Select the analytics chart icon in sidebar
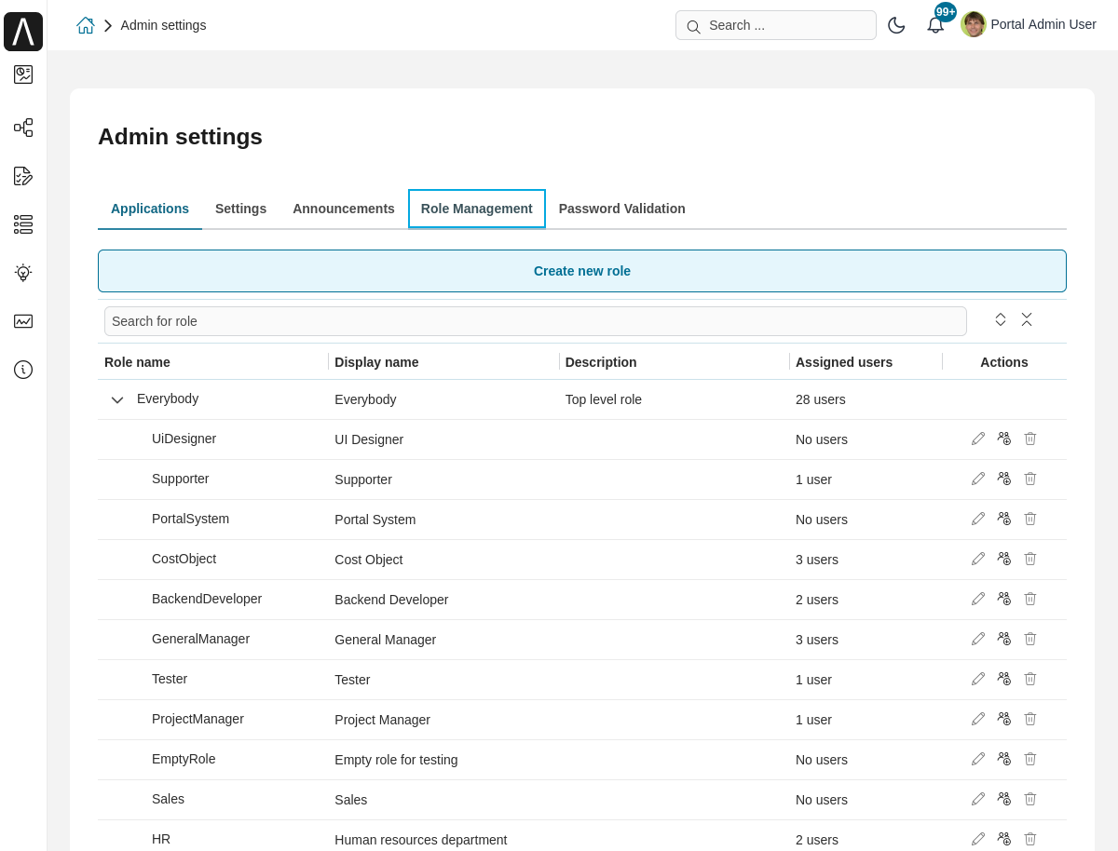This screenshot has height=851, width=1118. coord(23,321)
